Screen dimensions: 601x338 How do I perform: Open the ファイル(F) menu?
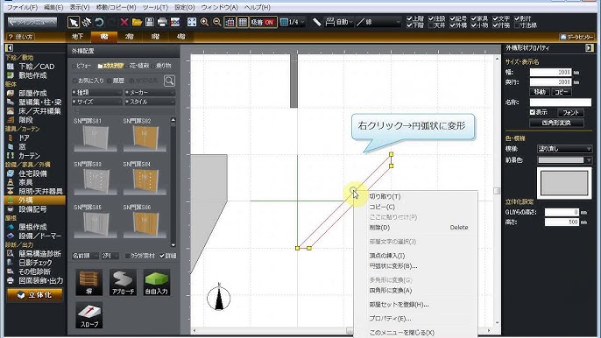[x=22, y=7]
